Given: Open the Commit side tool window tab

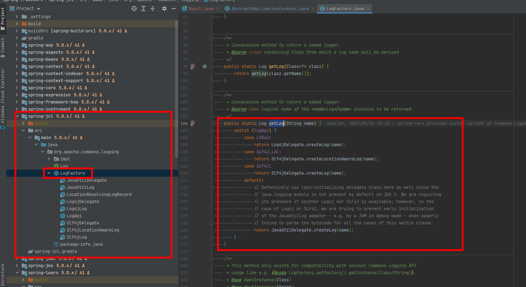Looking at the screenshot, I should (3, 48).
